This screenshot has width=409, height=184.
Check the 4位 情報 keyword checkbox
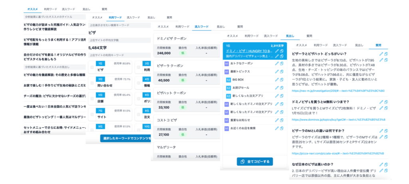[139, 83]
